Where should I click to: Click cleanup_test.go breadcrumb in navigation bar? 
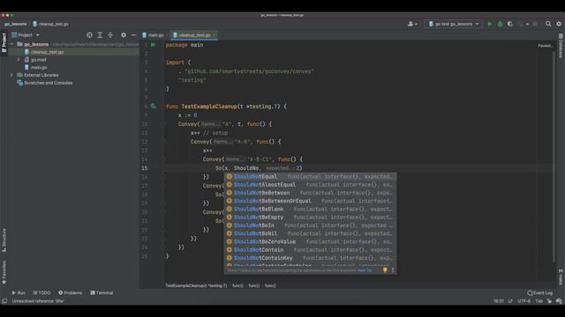[x=50, y=24]
